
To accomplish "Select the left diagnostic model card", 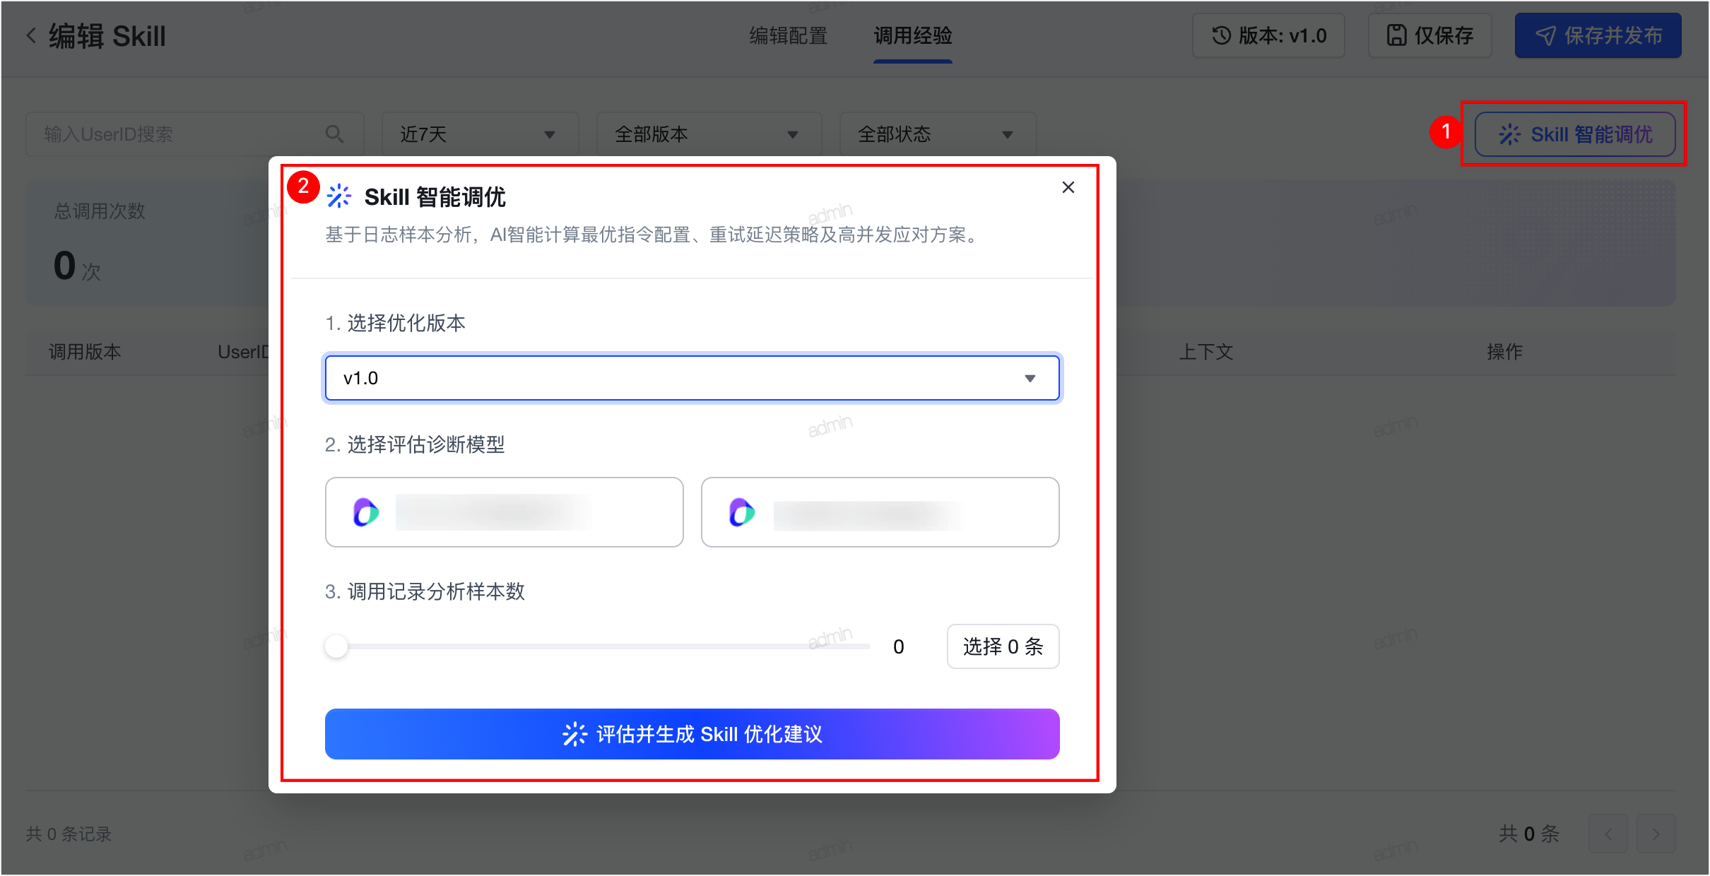I will point(504,512).
